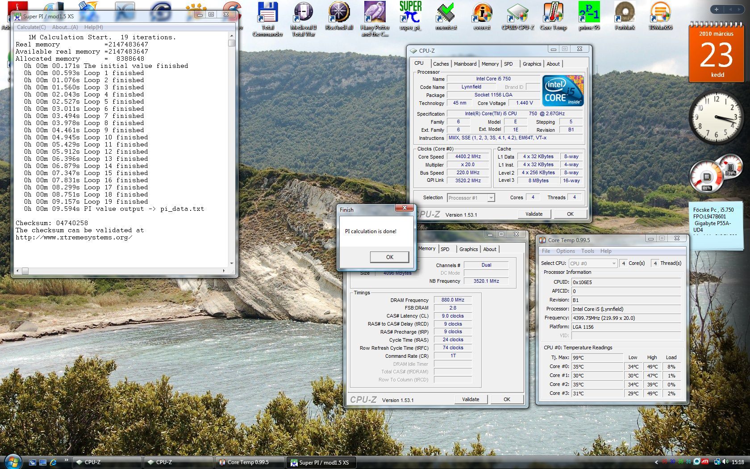Viewport: 750px width, 469px height.
Task: Click the network tray icon
Action: 717,462
